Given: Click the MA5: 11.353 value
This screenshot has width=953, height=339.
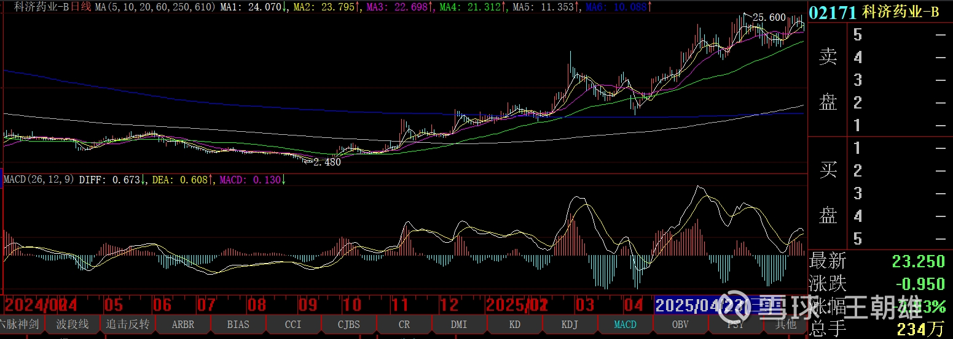Looking at the screenshot, I should (547, 7).
